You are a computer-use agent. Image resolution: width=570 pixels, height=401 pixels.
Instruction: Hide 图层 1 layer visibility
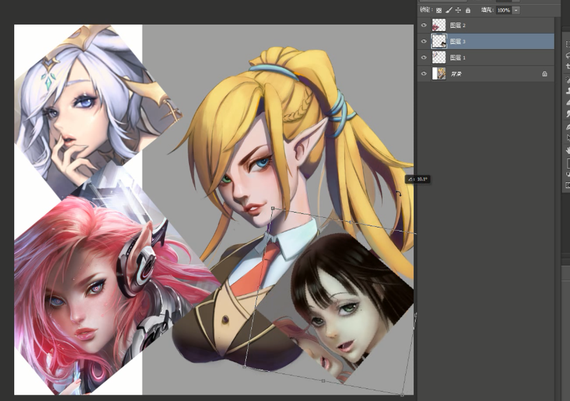[x=424, y=58]
